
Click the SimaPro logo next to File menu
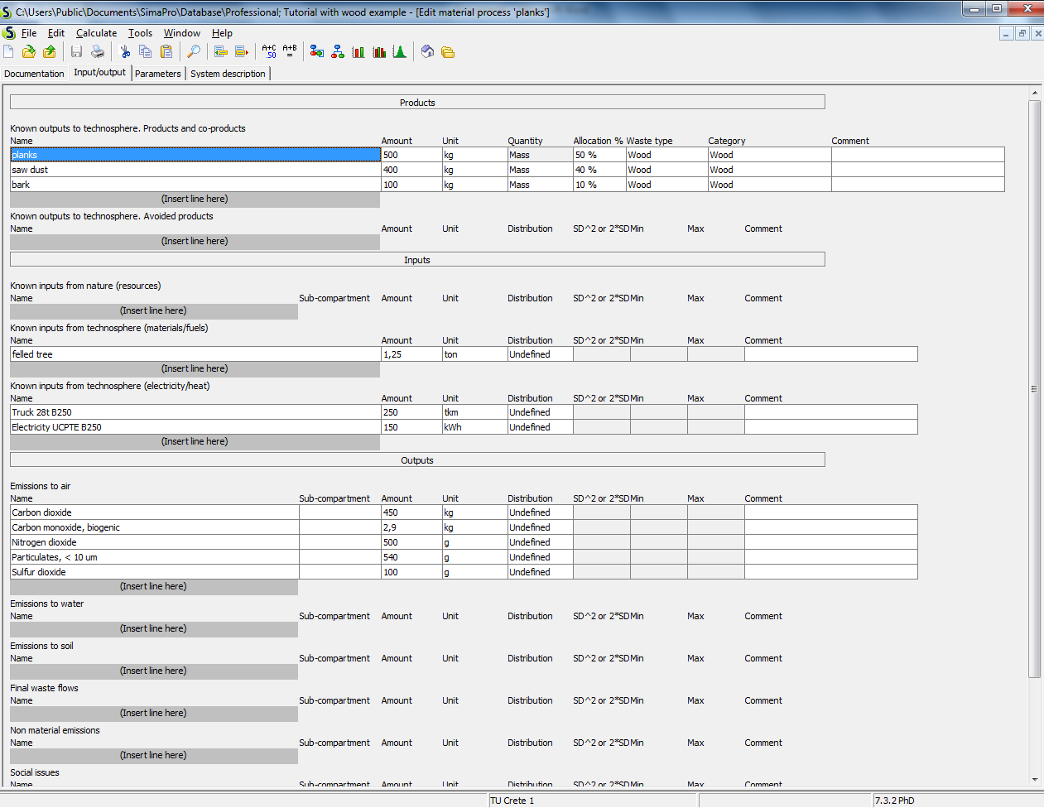pos(8,33)
